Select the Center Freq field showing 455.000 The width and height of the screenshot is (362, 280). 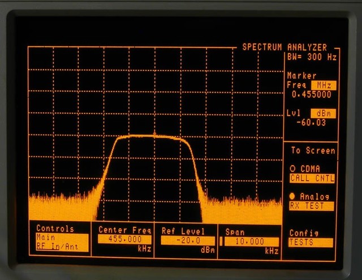124,239
